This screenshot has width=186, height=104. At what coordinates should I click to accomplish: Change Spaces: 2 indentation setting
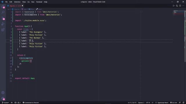141,103
